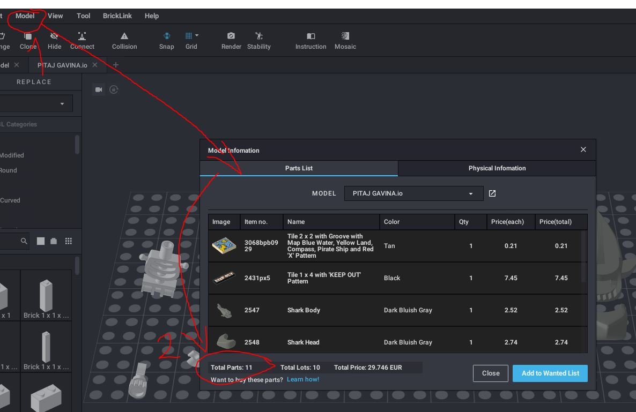Open the BrickLink menu
This screenshot has height=412, width=636.
(x=117, y=16)
